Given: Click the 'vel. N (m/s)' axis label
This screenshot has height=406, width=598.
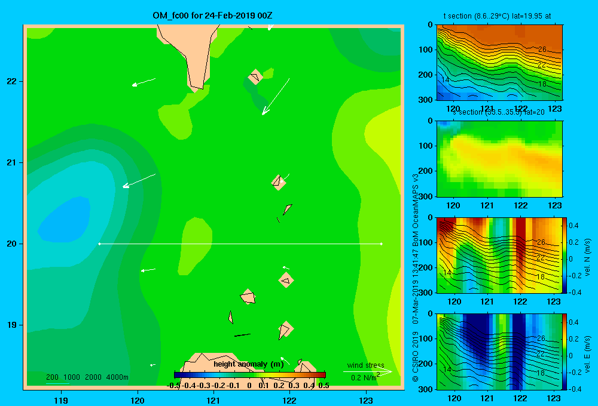Looking at the screenshot, I should point(587,257).
